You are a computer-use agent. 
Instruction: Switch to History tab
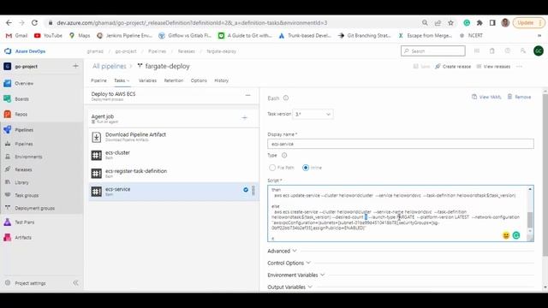click(x=221, y=80)
